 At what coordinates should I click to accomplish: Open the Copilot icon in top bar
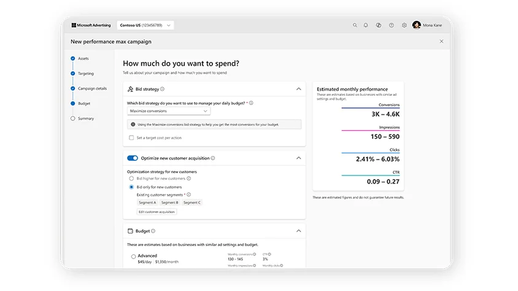(x=379, y=25)
